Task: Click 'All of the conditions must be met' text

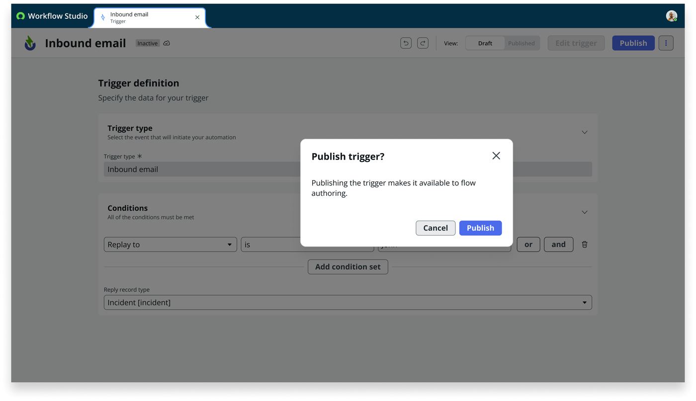Action: [151, 217]
